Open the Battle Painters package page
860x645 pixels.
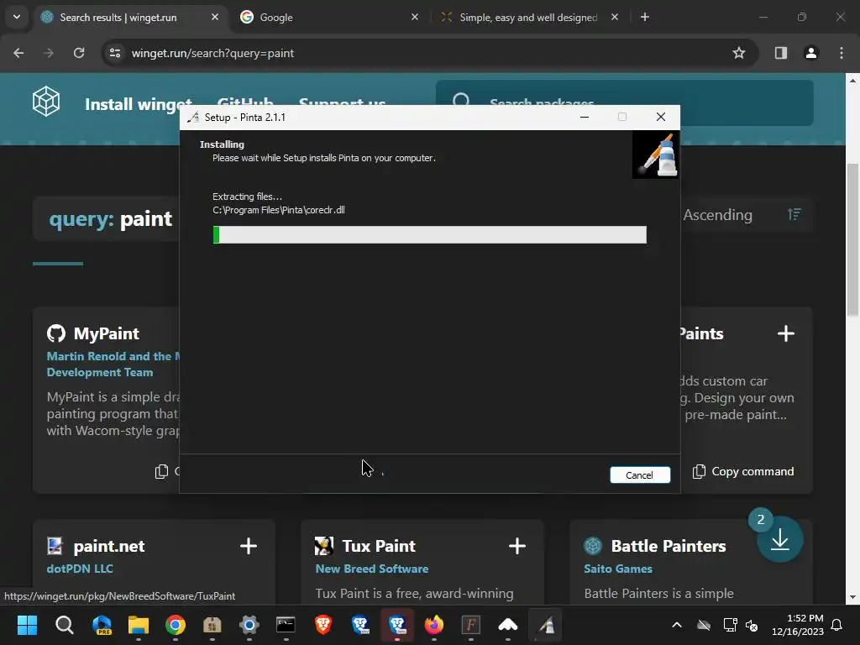[668, 546]
